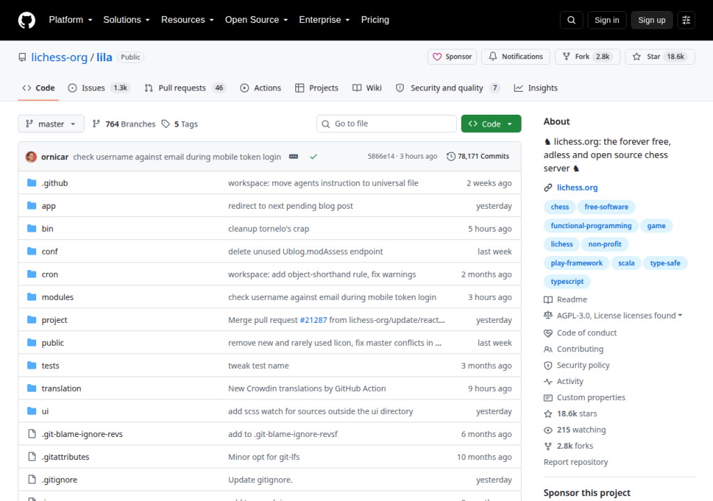Open the search magnifier in header
Image resolution: width=713 pixels, height=501 pixels.
click(x=571, y=20)
